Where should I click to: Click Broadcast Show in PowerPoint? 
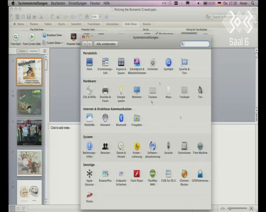[52, 35]
